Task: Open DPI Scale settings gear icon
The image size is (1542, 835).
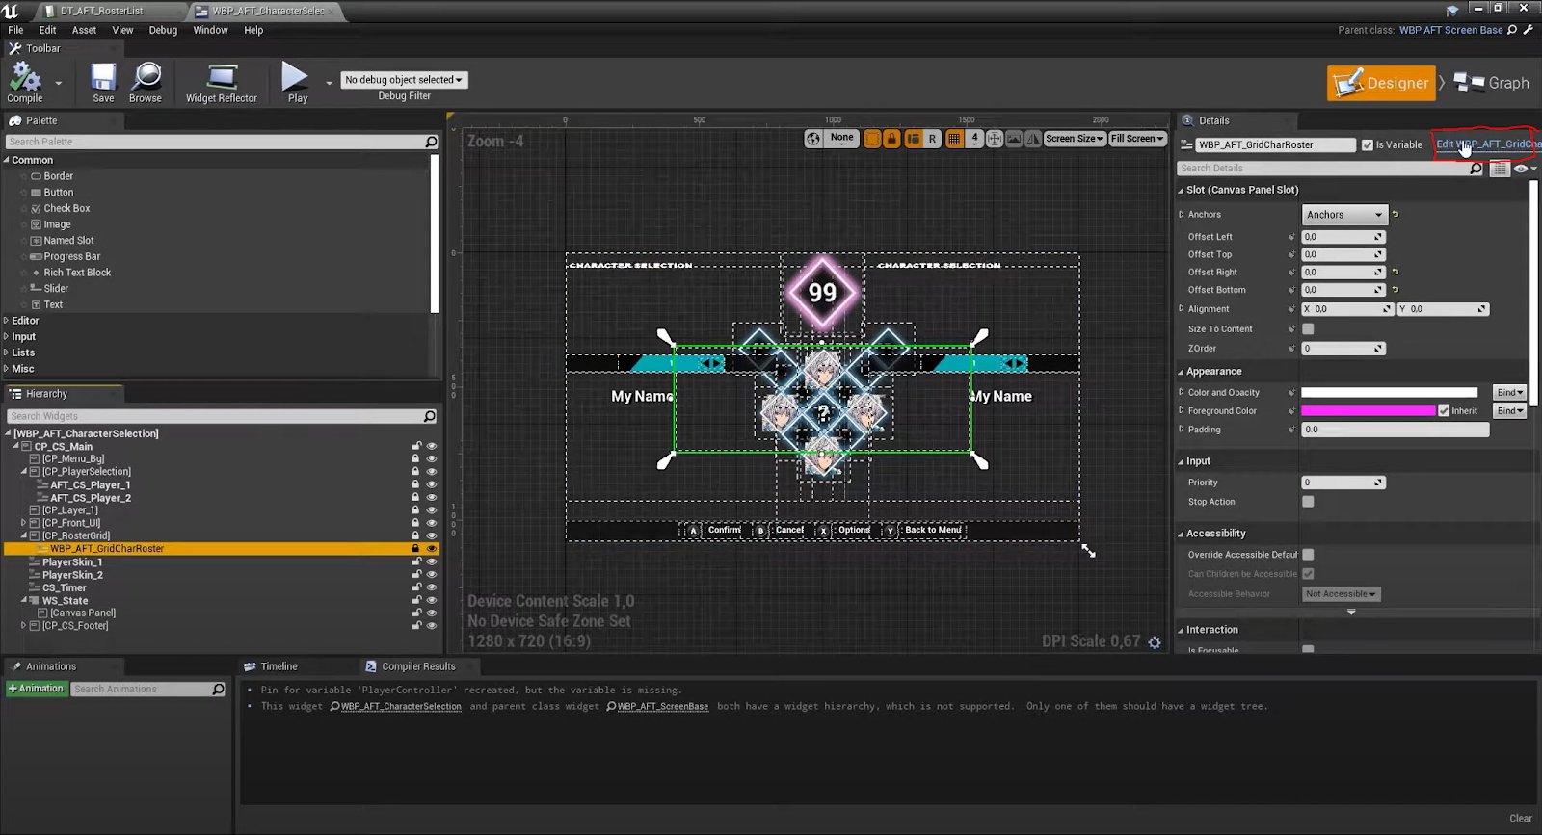Action: 1155,642
